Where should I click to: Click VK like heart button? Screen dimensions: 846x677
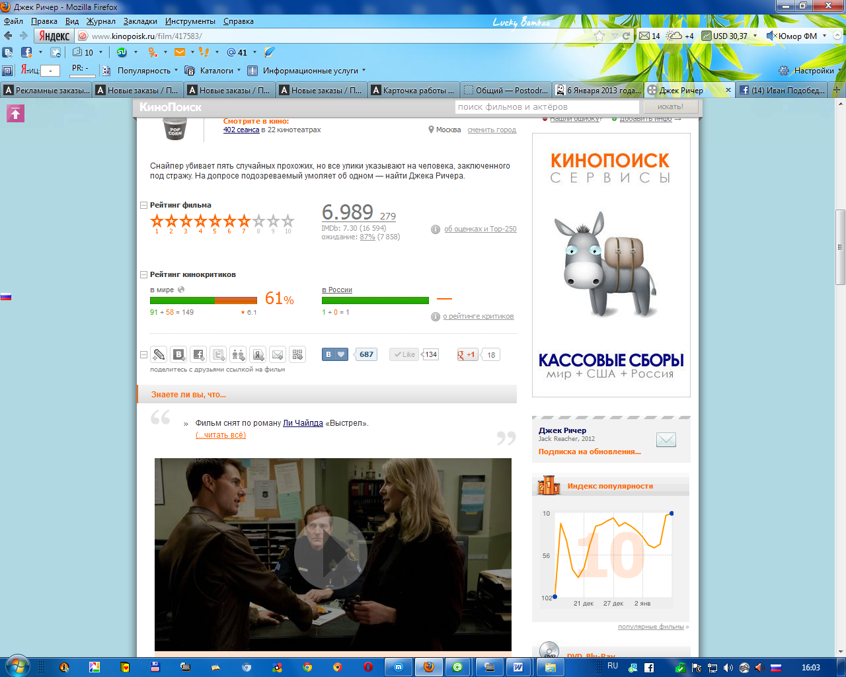point(336,354)
